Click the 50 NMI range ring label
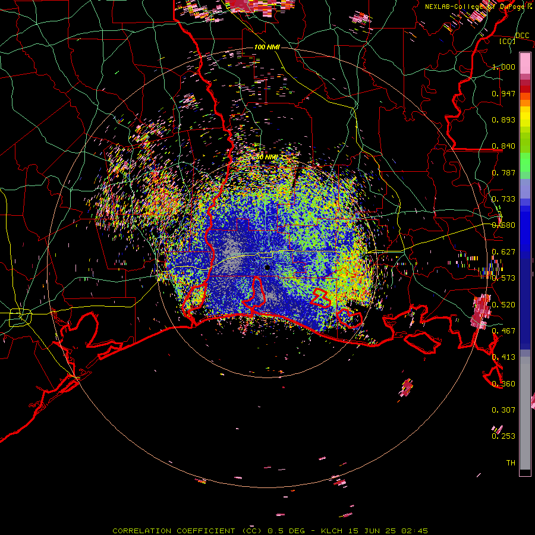 tap(267, 157)
